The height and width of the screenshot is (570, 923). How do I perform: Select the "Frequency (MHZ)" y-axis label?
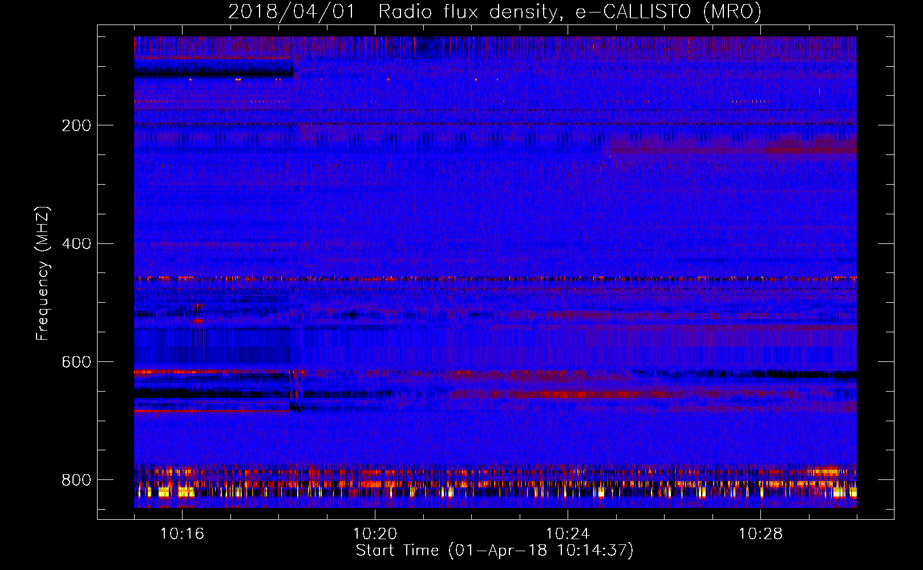pos(43,274)
